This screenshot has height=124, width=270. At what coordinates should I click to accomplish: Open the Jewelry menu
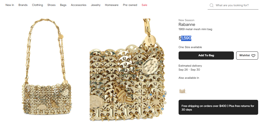point(96,5)
